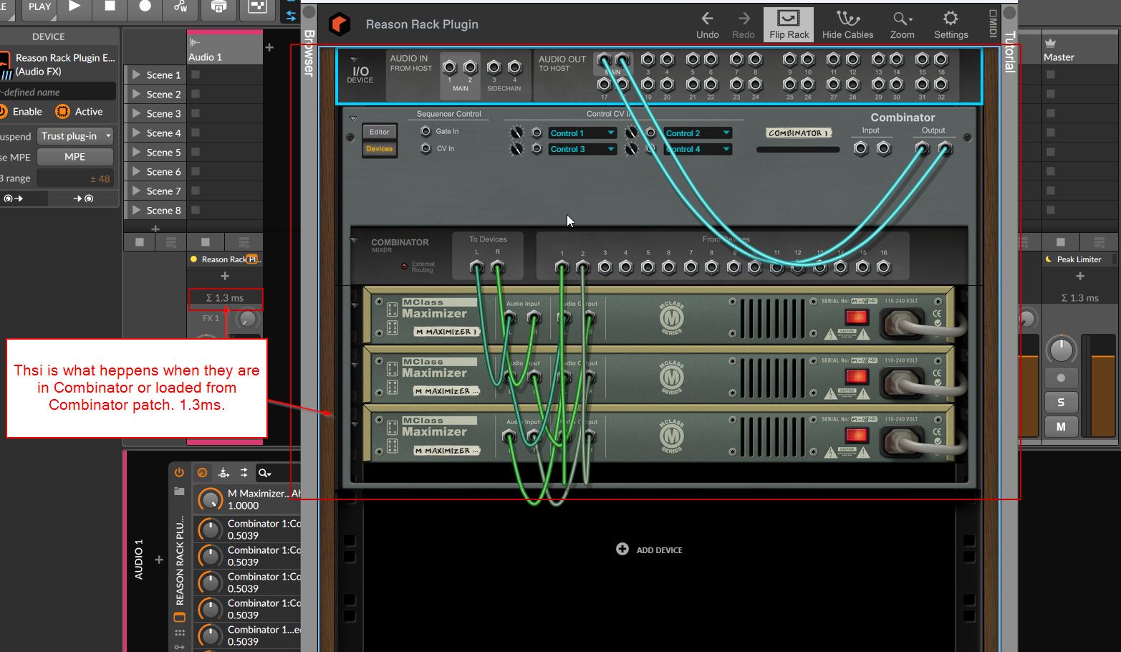The width and height of the screenshot is (1121, 652).
Task: Add a new scene with plus below Scene 8
Action: [x=155, y=229]
